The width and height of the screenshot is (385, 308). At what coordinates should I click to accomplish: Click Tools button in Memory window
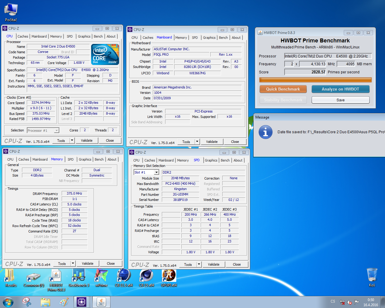(x=62, y=263)
